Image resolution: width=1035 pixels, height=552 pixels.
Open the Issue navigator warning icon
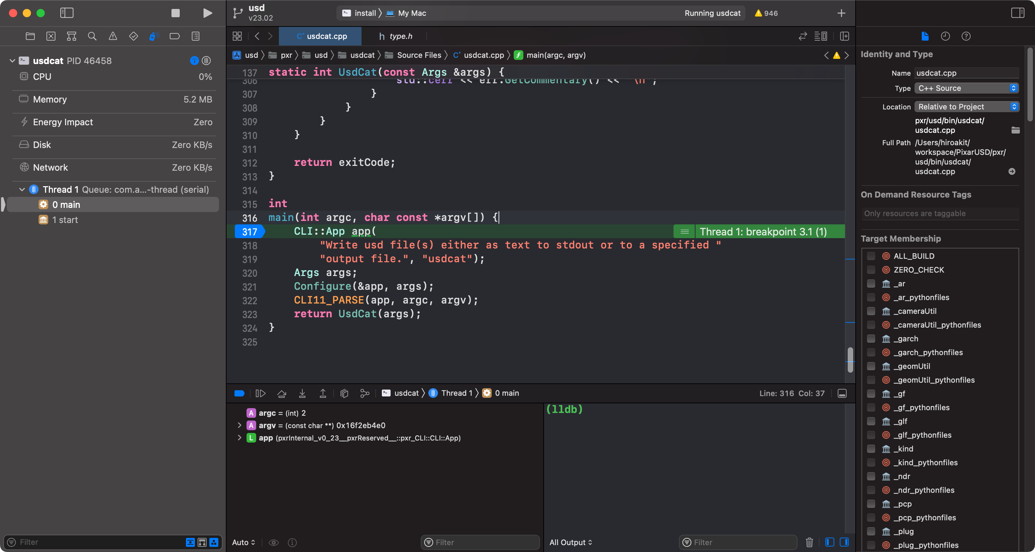click(x=113, y=36)
